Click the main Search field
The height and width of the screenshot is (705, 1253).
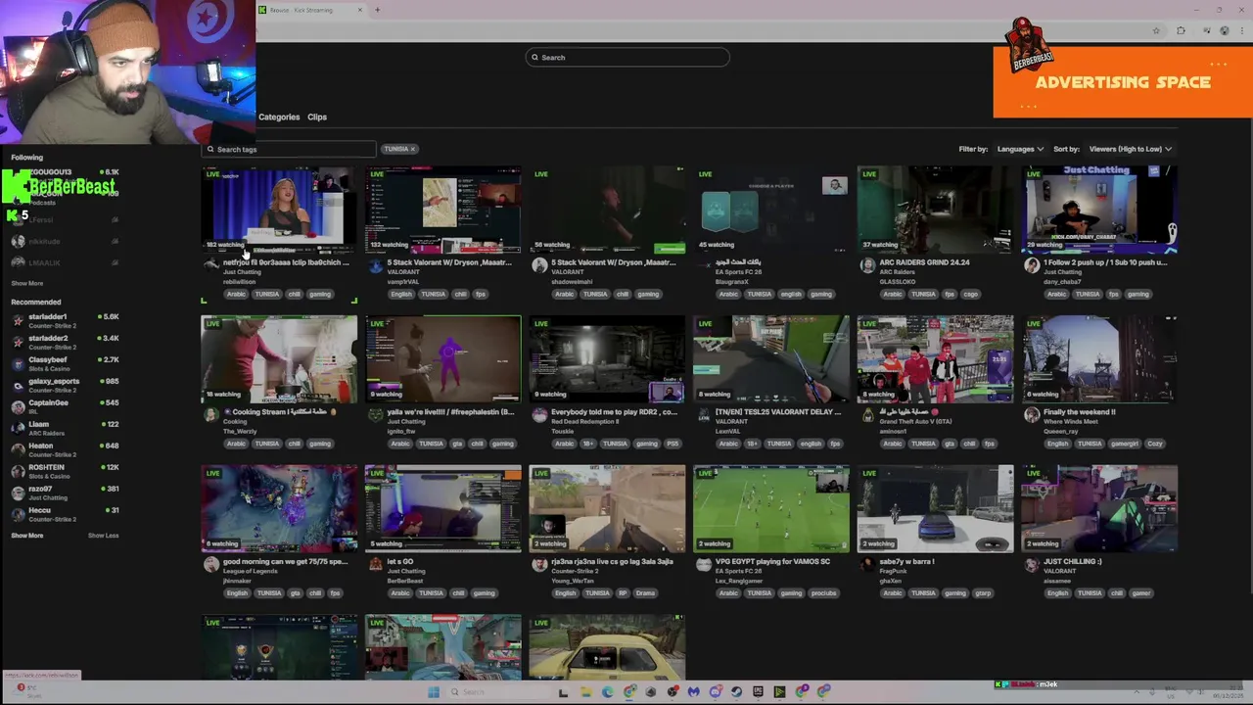[x=627, y=58]
